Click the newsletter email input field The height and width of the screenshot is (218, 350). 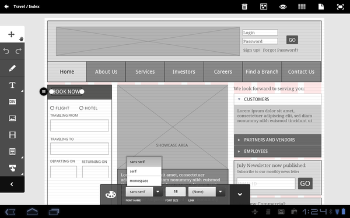point(266,184)
